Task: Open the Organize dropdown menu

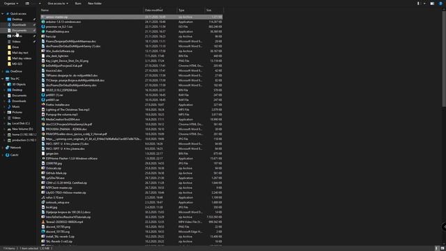Action: [x=11, y=3]
